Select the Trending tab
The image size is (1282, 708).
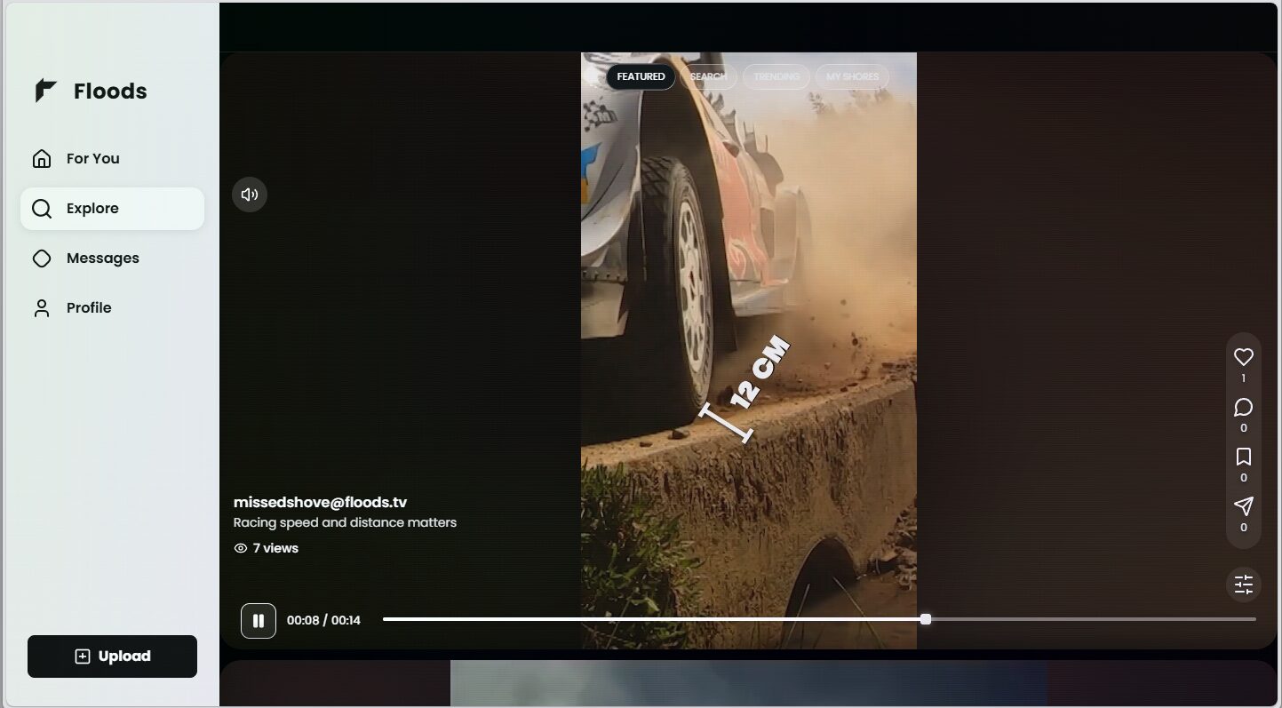point(776,76)
